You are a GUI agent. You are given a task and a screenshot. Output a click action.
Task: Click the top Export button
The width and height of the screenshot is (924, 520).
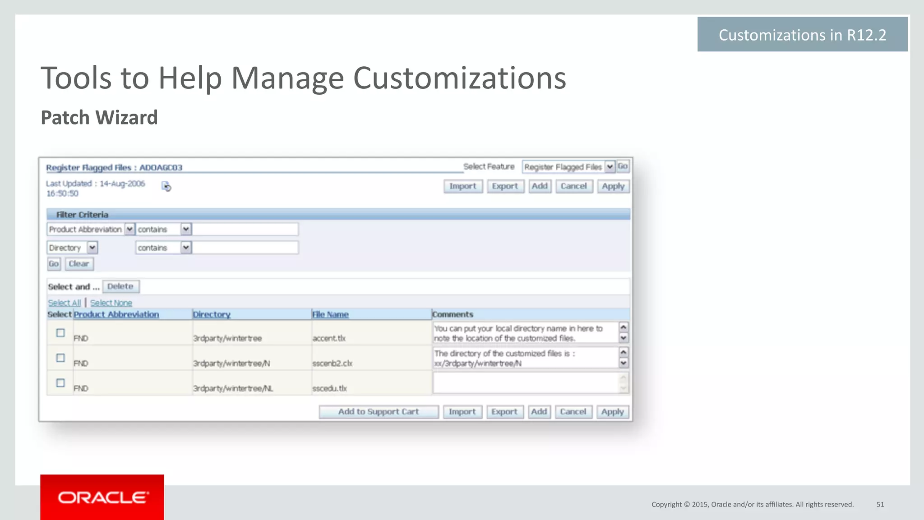click(x=505, y=186)
